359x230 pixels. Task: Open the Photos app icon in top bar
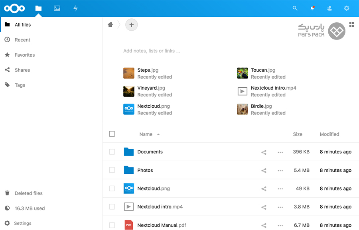pos(57,8)
